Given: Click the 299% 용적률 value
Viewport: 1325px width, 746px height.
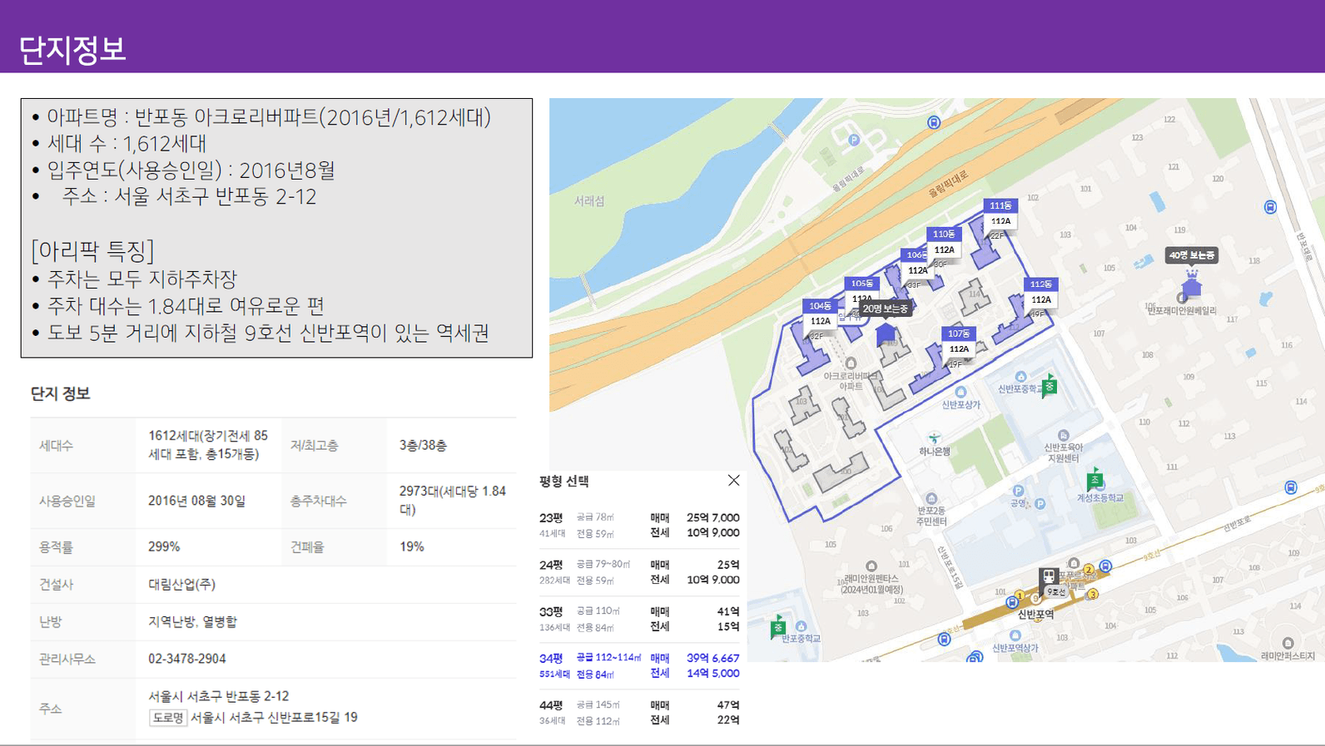Looking at the screenshot, I should (x=164, y=546).
